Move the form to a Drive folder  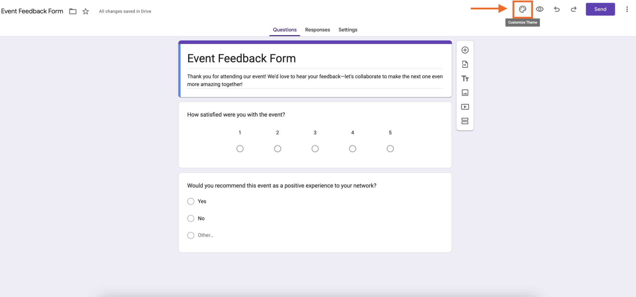73,11
